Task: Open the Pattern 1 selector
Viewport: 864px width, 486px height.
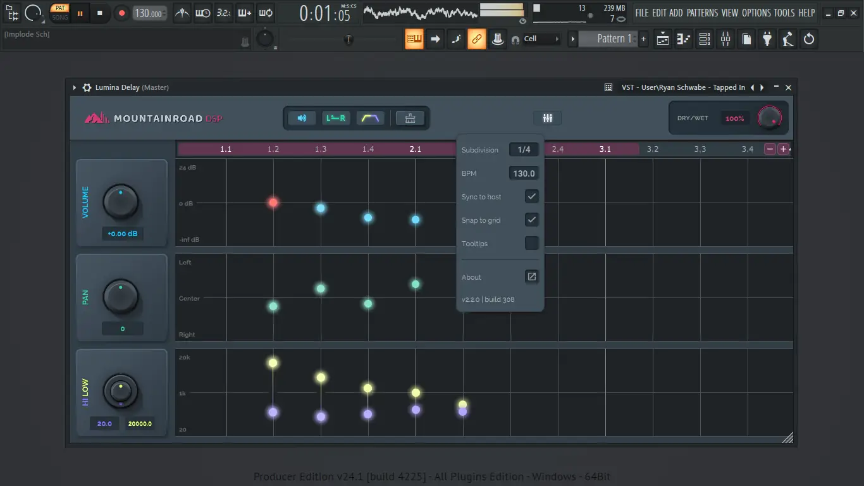Action: coord(609,39)
